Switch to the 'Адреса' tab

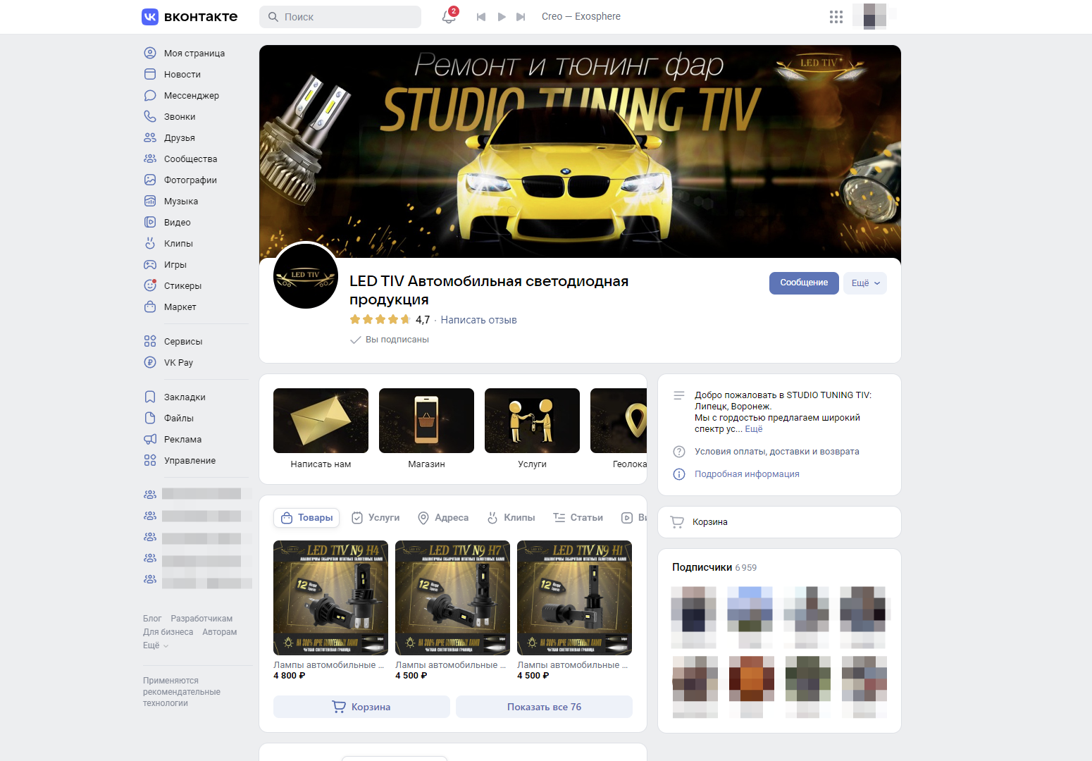point(443,518)
